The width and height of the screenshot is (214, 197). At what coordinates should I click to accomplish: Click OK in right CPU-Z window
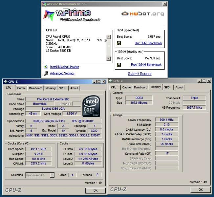(x=201, y=190)
